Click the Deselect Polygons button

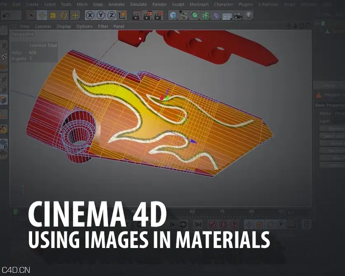point(332,151)
